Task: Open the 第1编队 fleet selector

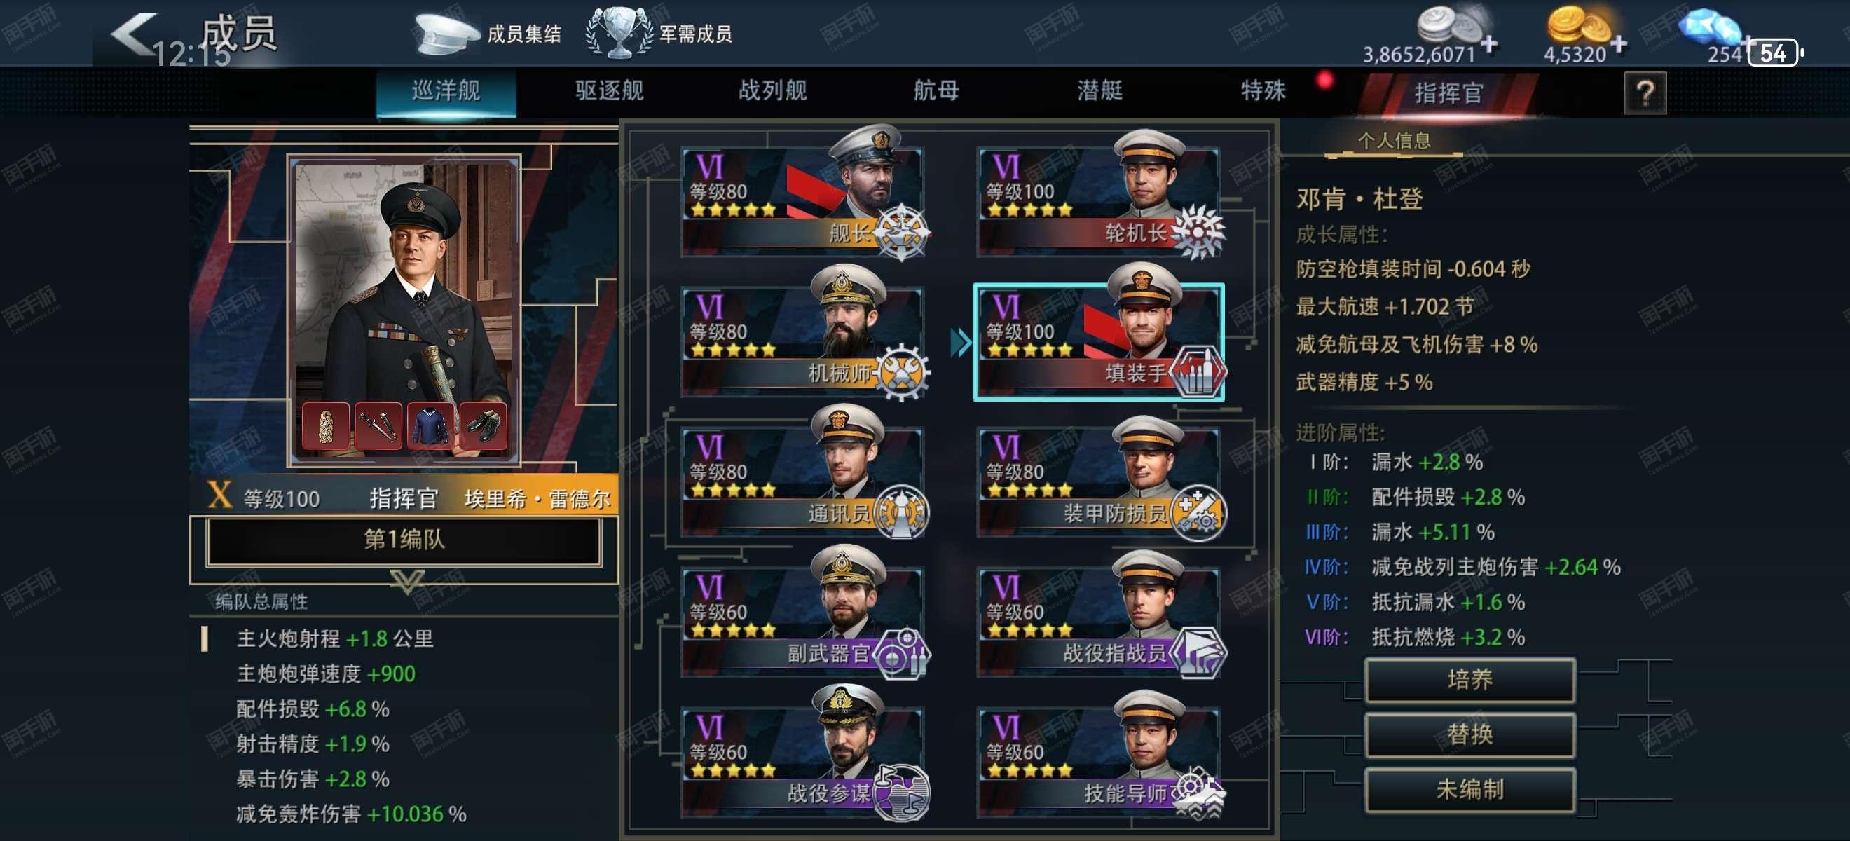Action: pos(404,540)
